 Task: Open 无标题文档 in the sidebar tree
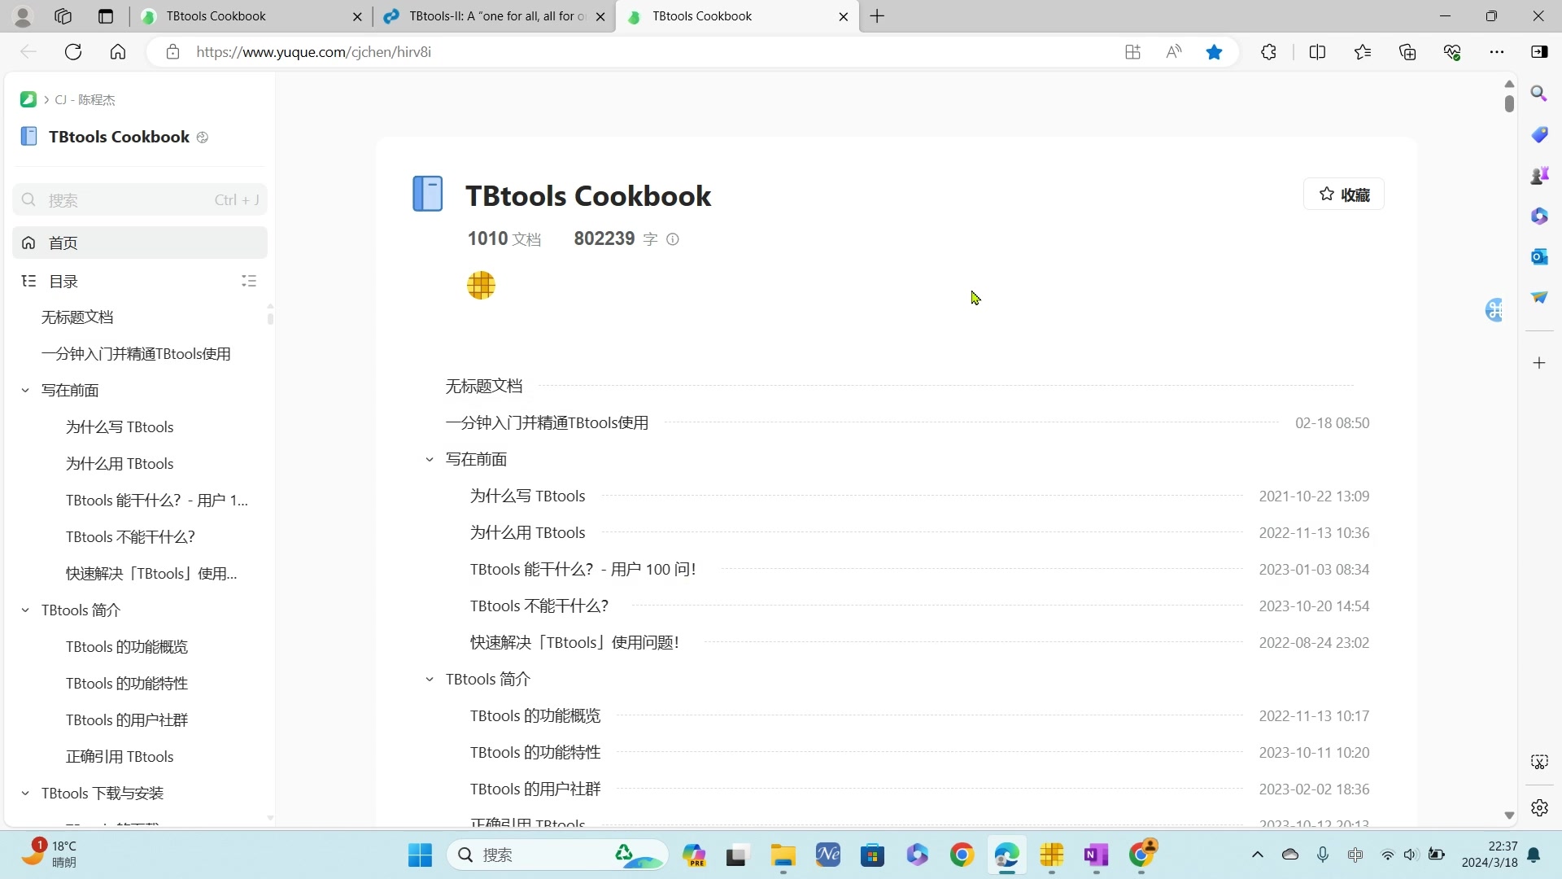click(x=77, y=317)
